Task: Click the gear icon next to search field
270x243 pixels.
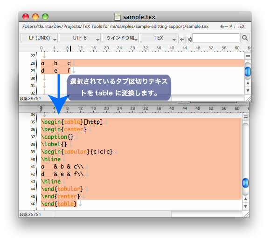Action: [x=190, y=40]
